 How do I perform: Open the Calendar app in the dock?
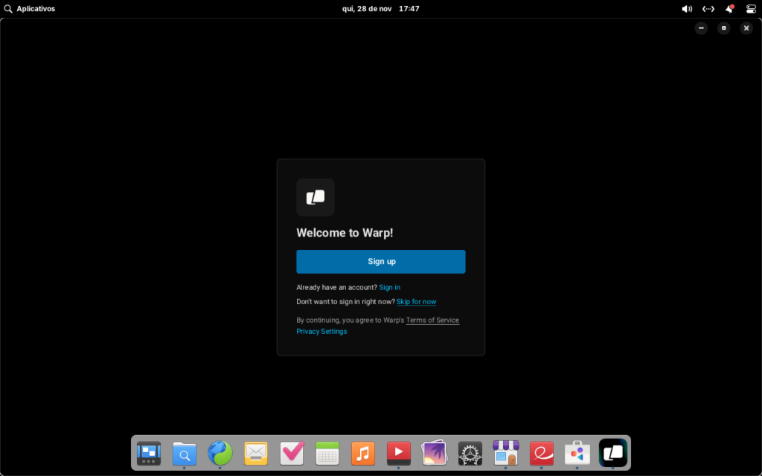(x=327, y=453)
